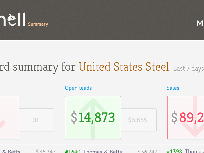Click the partially visible left pink card

pos(9,118)
